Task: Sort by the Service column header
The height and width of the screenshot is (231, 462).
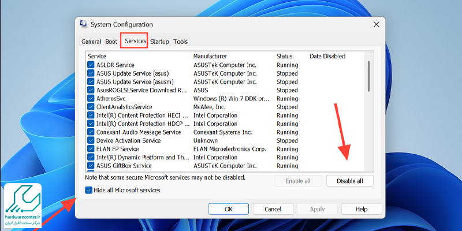Action: (x=138, y=56)
